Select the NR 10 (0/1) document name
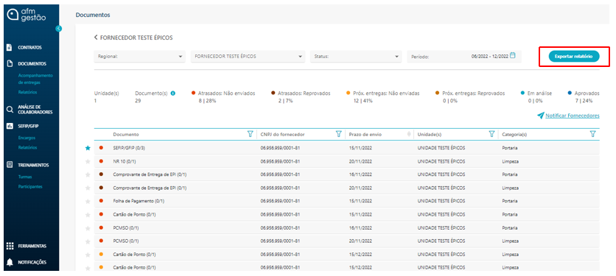This screenshot has width=616, height=276. coord(125,161)
